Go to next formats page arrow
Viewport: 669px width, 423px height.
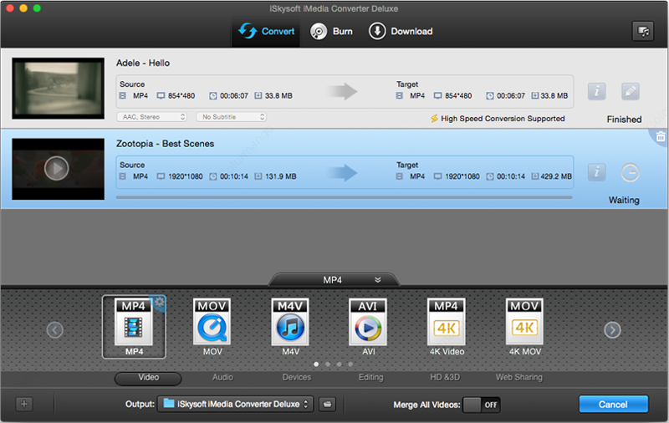click(x=612, y=329)
